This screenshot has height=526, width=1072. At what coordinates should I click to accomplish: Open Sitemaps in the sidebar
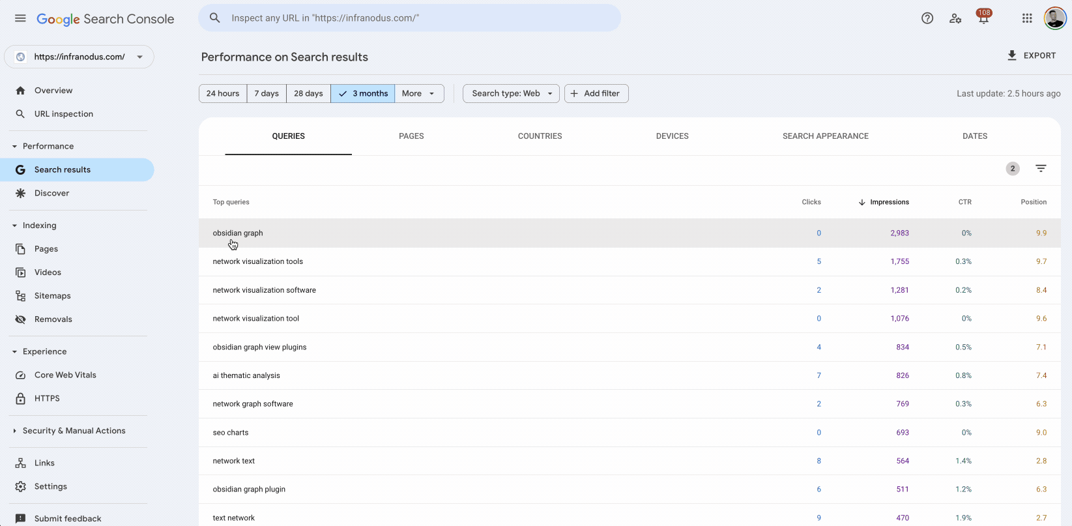[x=52, y=296]
